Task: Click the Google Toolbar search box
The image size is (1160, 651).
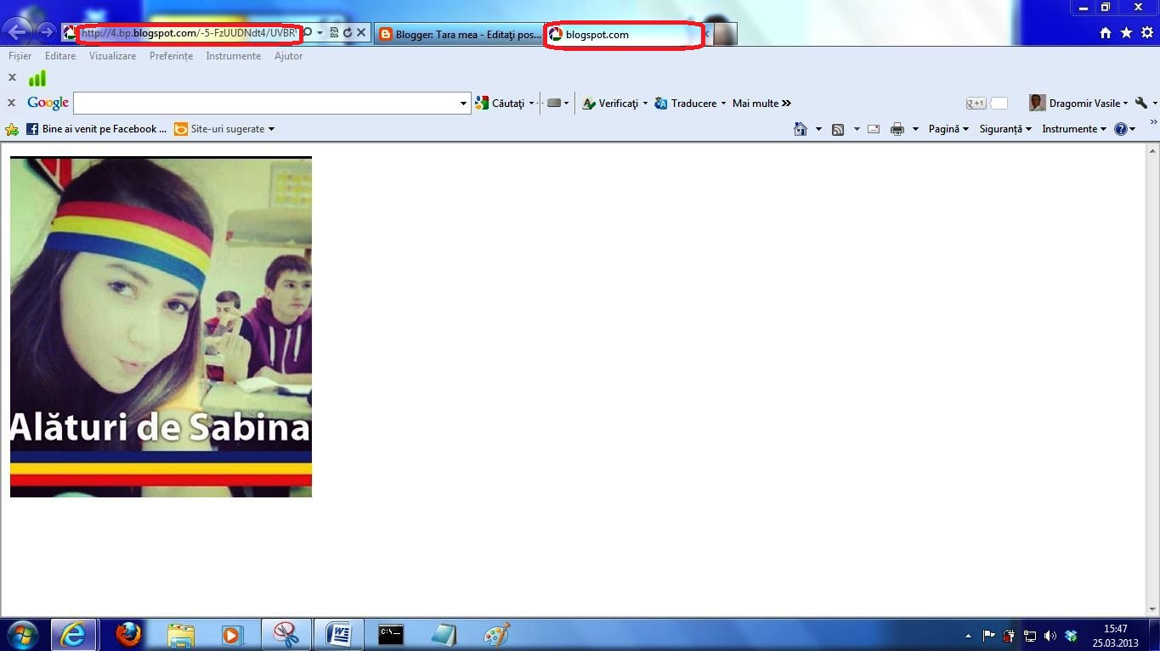Action: (266, 104)
